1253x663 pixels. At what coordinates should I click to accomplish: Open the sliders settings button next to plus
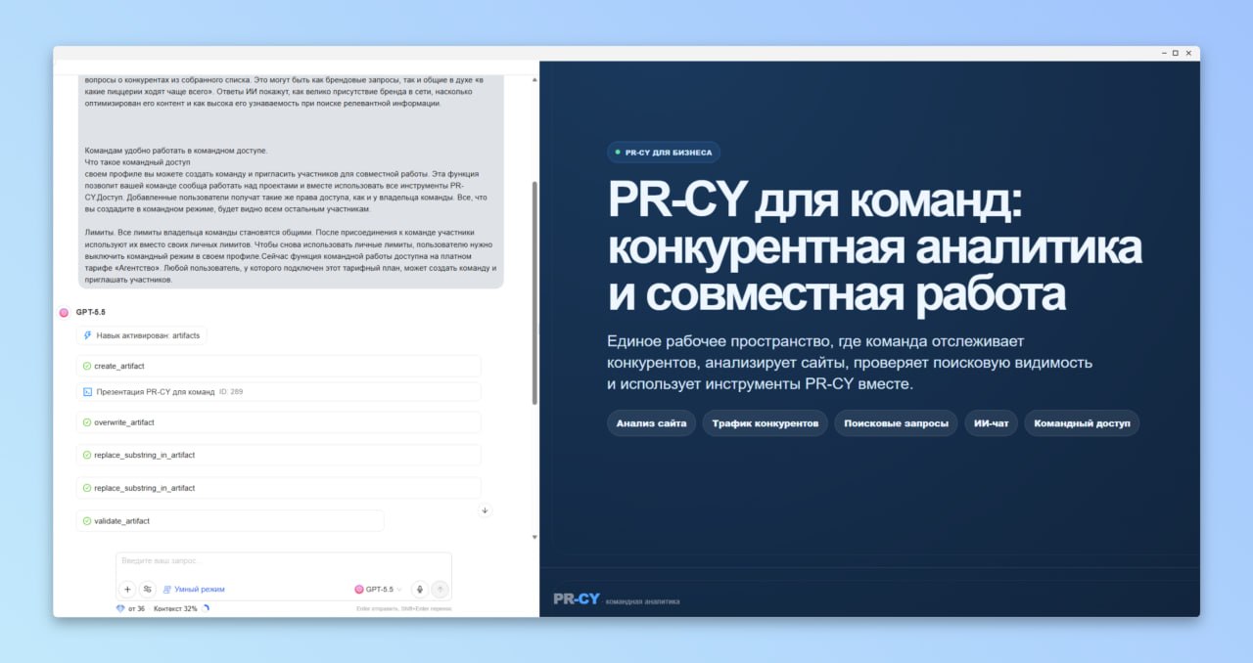[148, 590]
